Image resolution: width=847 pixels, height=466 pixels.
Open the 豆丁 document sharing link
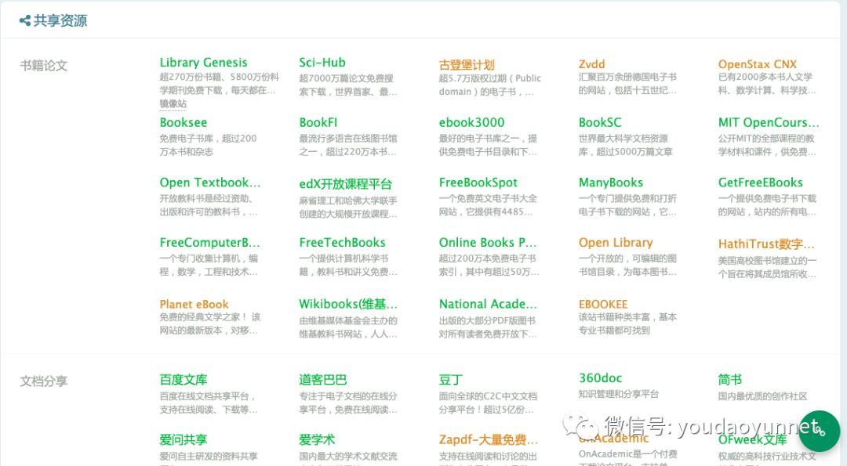point(450,380)
